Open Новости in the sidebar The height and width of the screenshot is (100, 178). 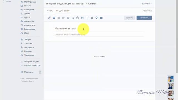(x=28, y=6)
